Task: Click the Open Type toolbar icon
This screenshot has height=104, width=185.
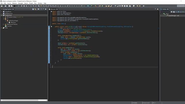Action: (106, 6)
